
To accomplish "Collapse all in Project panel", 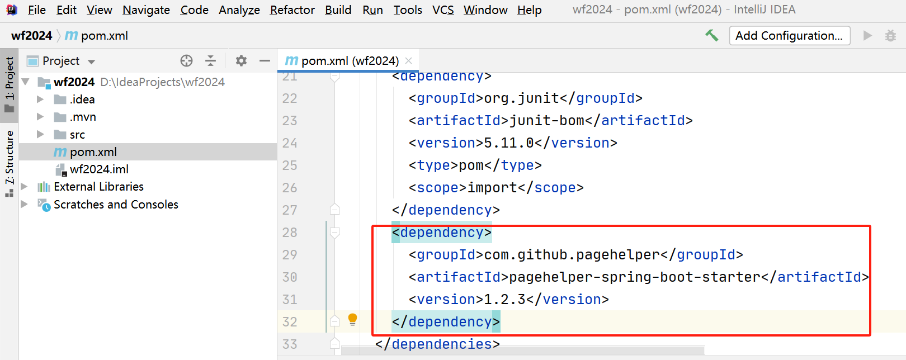I will [x=211, y=61].
